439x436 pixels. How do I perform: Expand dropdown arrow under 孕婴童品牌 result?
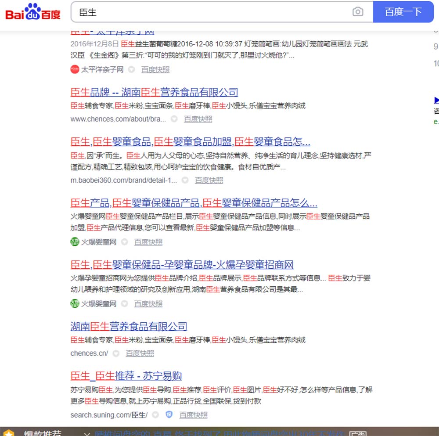pyautogui.click(x=125, y=304)
